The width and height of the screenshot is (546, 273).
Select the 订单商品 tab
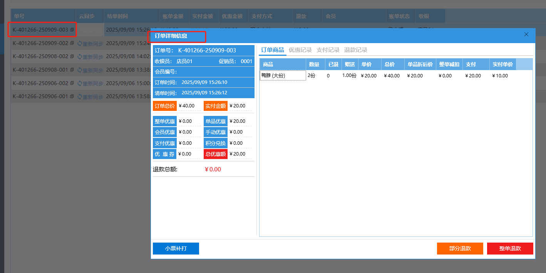point(272,50)
